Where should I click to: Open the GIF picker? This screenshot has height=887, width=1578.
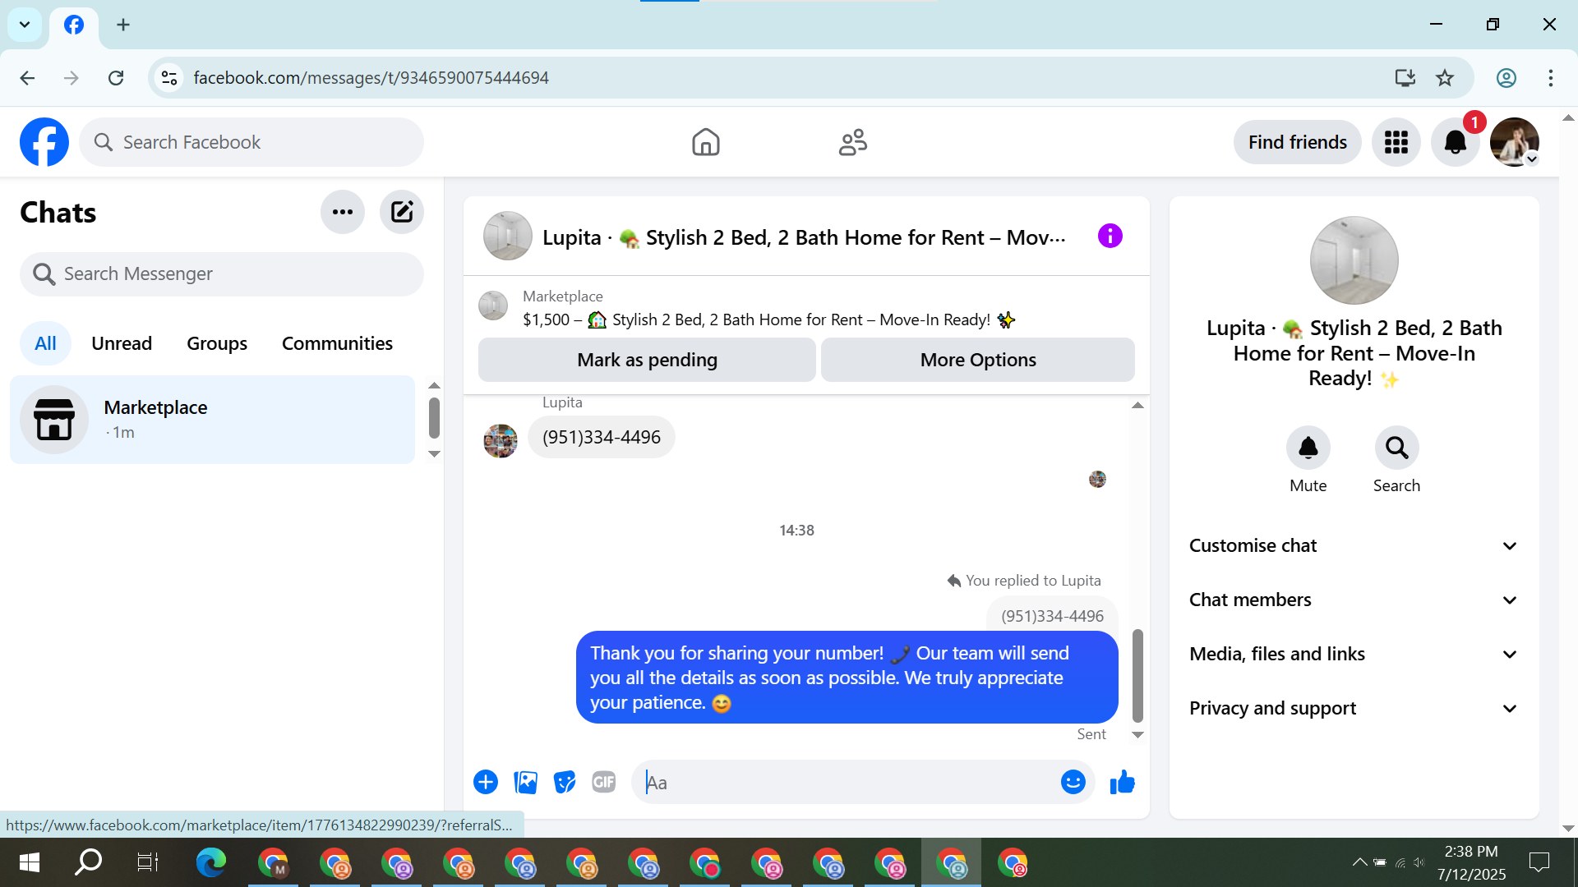[x=604, y=783]
